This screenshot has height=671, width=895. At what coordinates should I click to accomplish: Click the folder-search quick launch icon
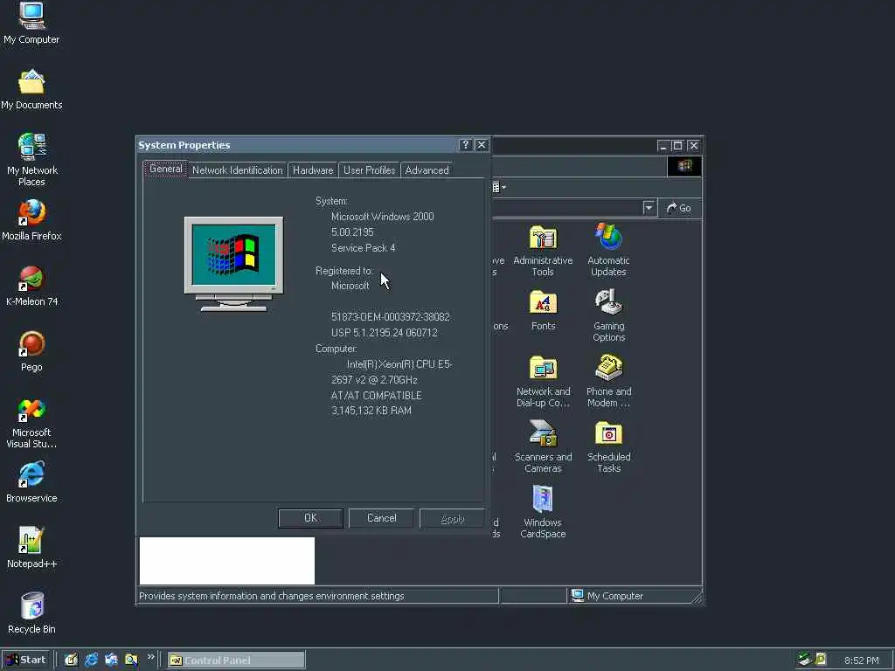click(x=131, y=661)
